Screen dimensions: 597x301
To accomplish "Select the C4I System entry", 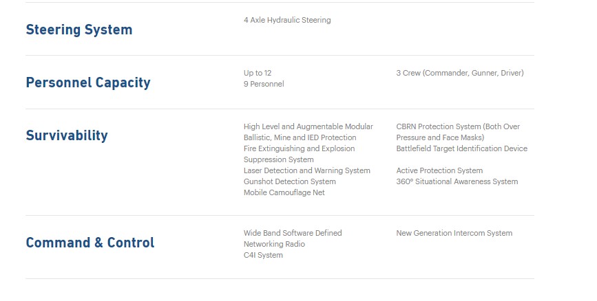I will 263,255.
